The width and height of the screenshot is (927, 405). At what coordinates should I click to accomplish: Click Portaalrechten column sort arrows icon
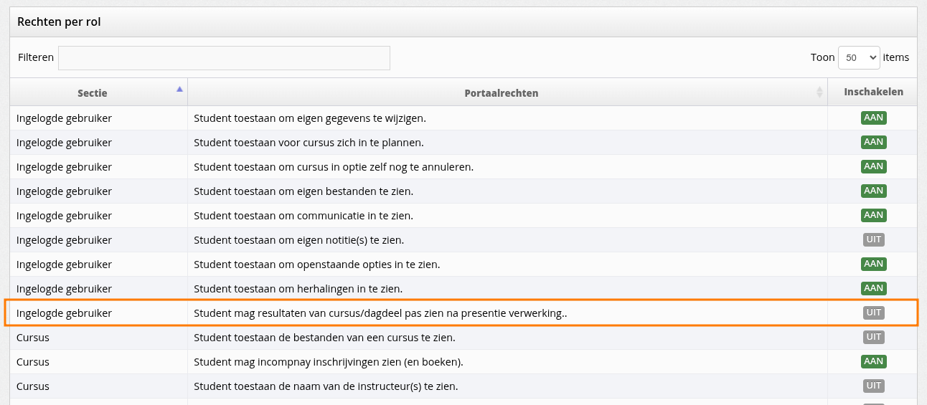pyautogui.click(x=819, y=92)
